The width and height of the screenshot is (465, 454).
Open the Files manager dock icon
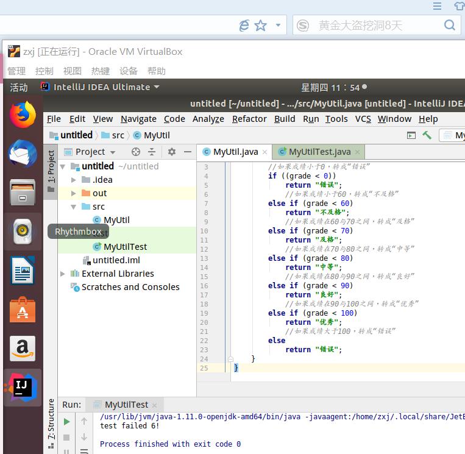click(x=23, y=193)
